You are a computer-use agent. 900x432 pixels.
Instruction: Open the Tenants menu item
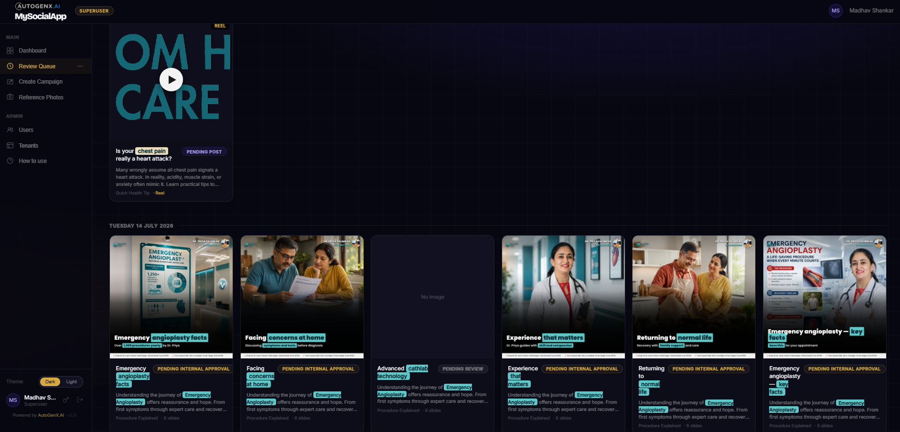28,146
